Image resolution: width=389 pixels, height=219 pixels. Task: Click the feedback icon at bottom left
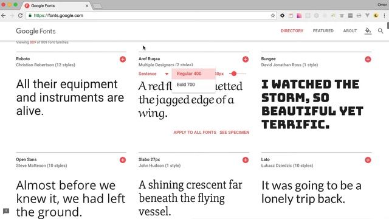6,211
